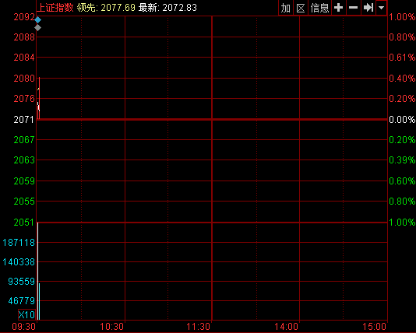Zoom in with the plus icon
Viewport: 416px width, 333px height.
pyautogui.click(x=339, y=8)
